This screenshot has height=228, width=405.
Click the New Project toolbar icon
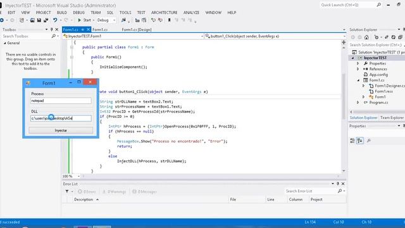pos(22,20)
